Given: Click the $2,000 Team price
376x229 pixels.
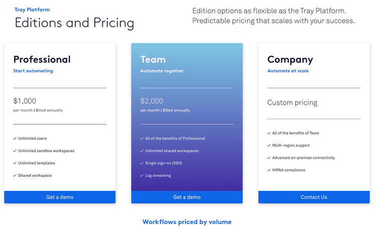Looking at the screenshot, I should coord(152,101).
